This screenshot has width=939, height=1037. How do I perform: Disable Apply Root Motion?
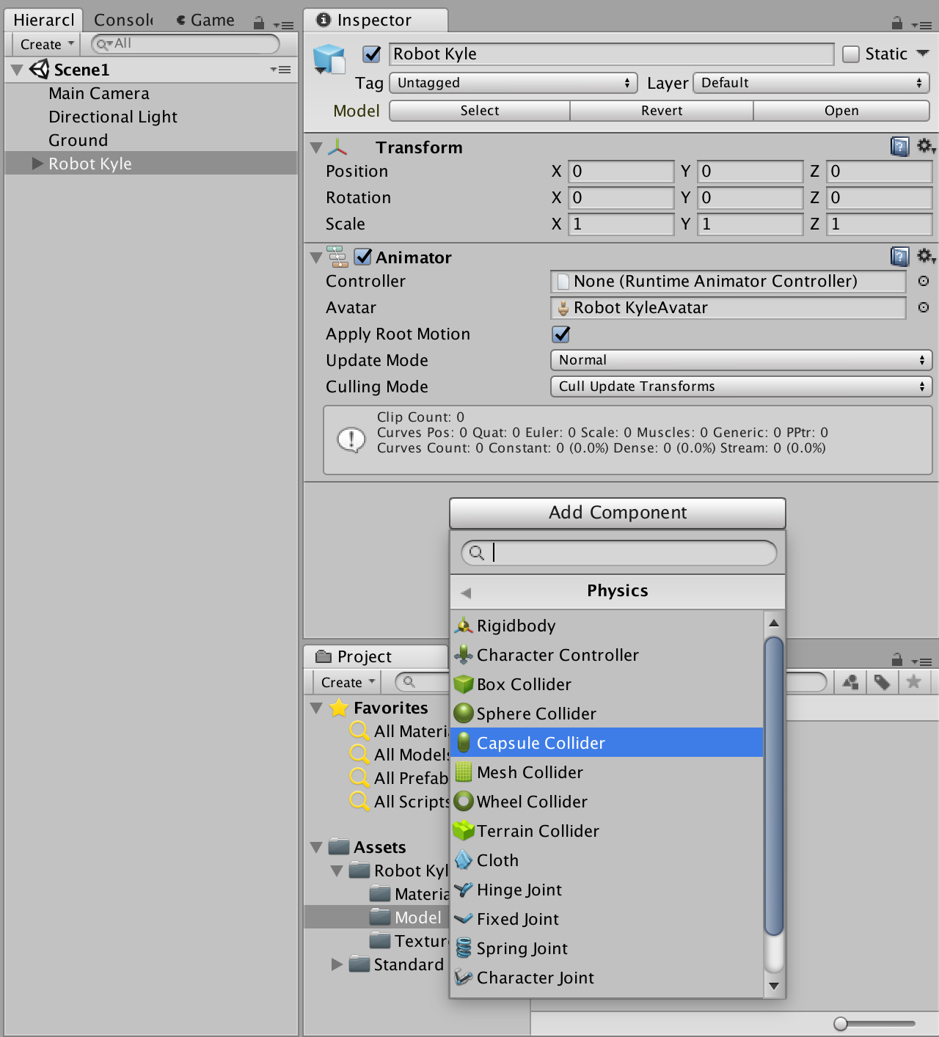click(560, 334)
